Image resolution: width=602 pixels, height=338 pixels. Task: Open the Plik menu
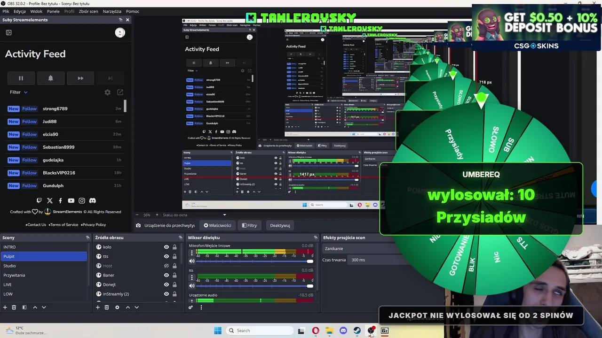(x=6, y=11)
